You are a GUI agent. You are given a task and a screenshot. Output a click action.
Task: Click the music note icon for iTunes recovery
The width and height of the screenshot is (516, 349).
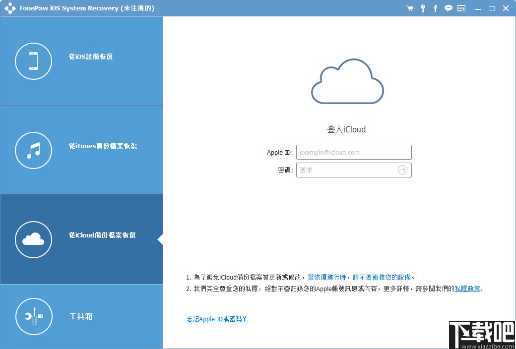[x=33, y=150]
